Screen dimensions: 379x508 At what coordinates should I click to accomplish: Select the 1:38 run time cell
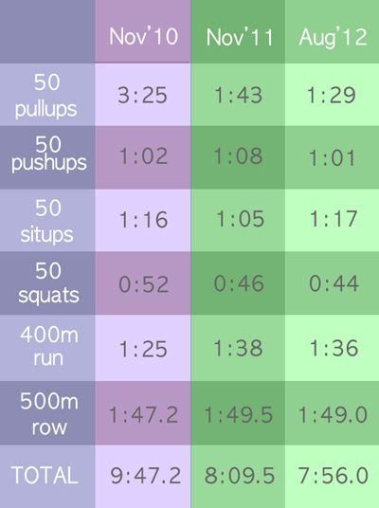pos(238,348)
